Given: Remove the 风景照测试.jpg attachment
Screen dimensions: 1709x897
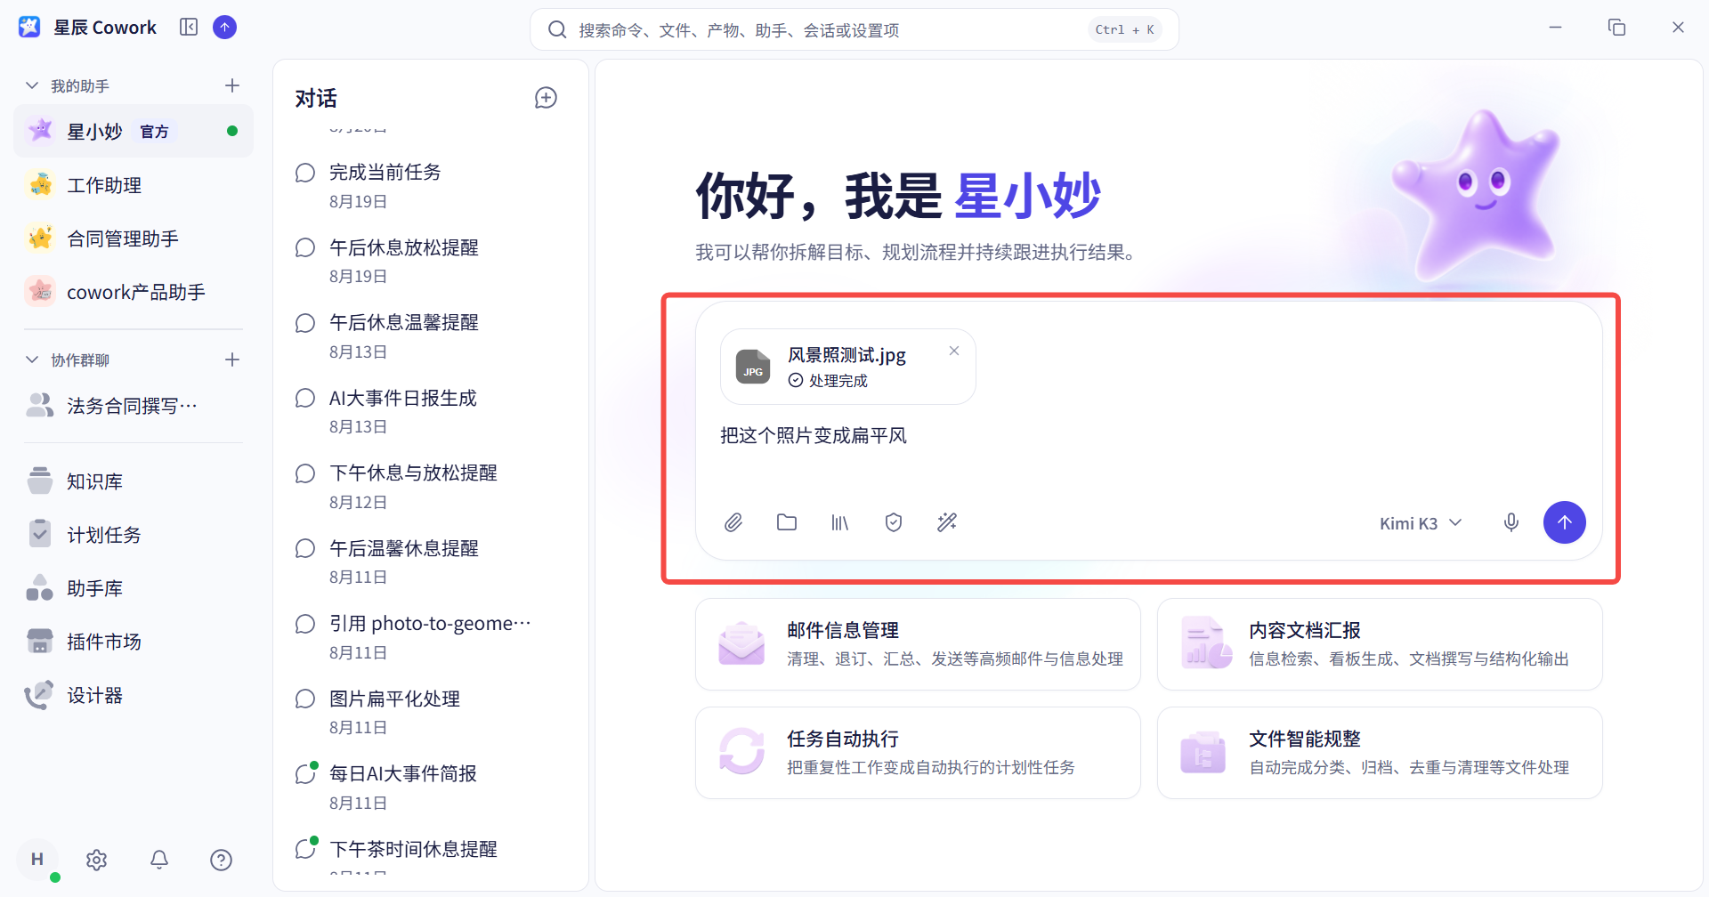Looking at the screenshot, I should tap(954, 351).
